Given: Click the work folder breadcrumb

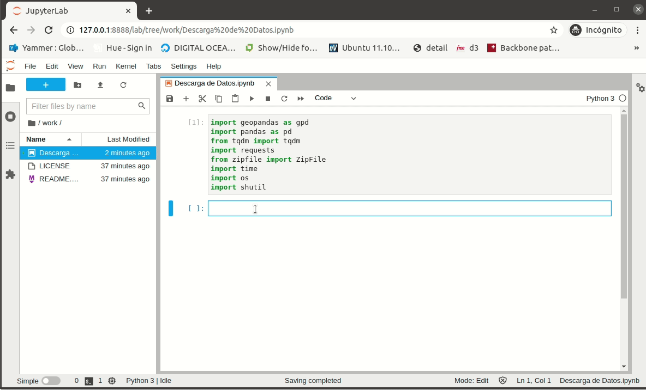Looking at the screenshot, I should coord(50,123).
